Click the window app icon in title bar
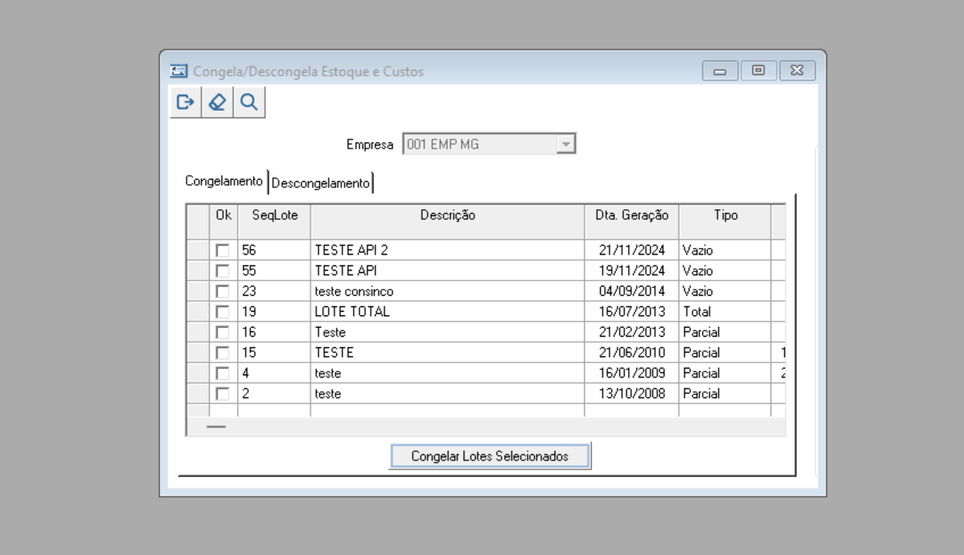This screenshot has width=964, height=555. tap(178, 71)
